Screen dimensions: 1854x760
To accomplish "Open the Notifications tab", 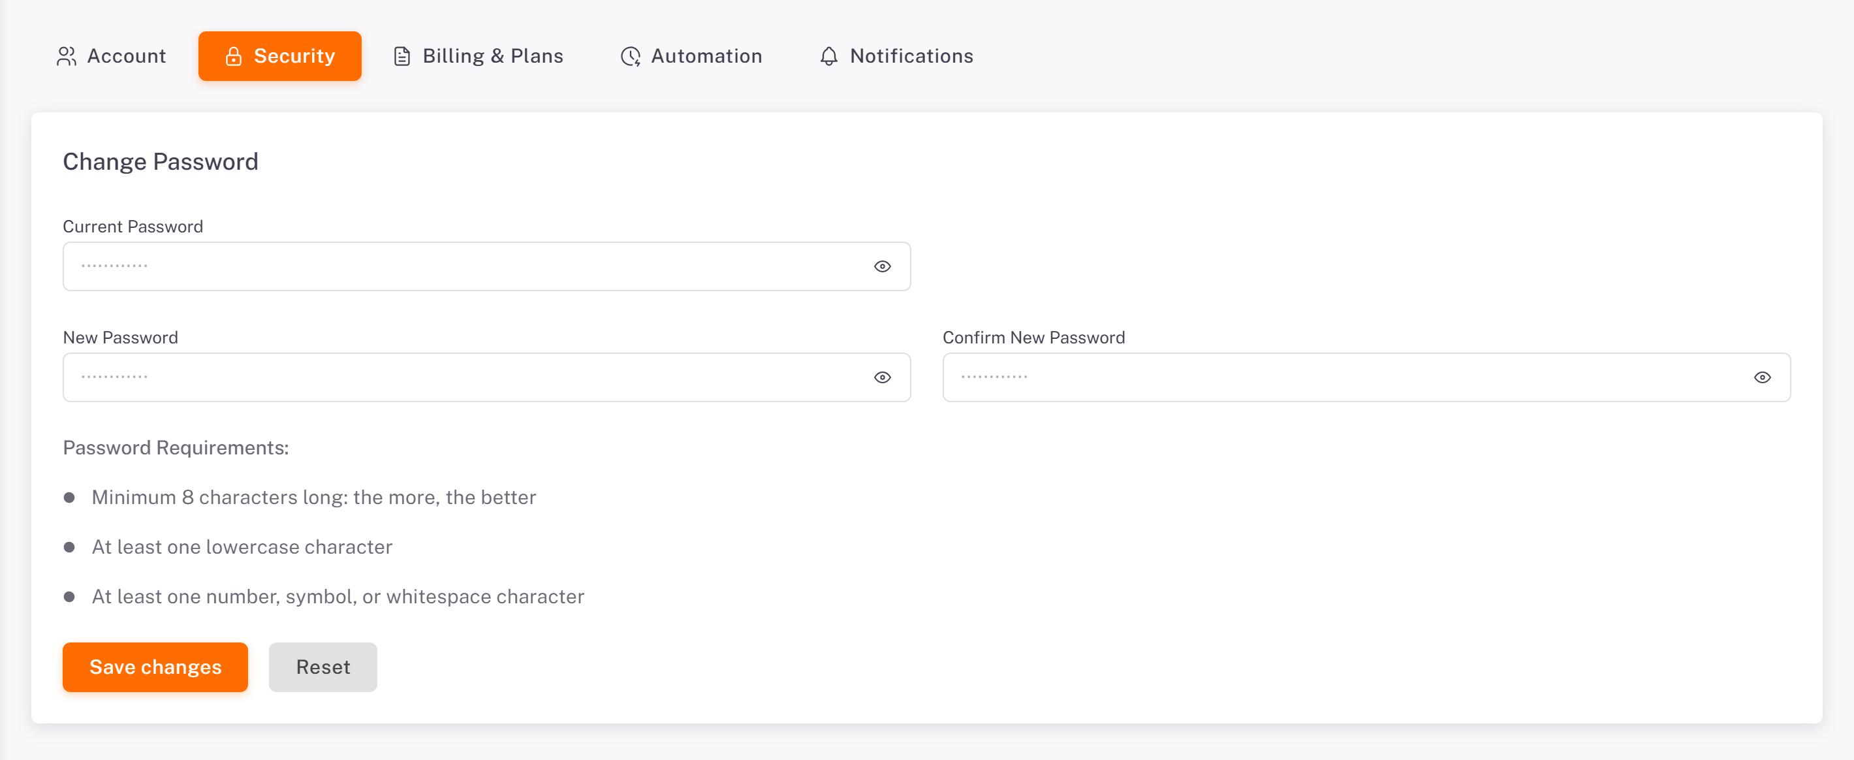I will (896, 56).
